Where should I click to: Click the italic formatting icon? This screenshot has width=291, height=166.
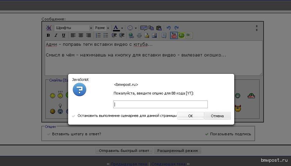pos(56,35)
